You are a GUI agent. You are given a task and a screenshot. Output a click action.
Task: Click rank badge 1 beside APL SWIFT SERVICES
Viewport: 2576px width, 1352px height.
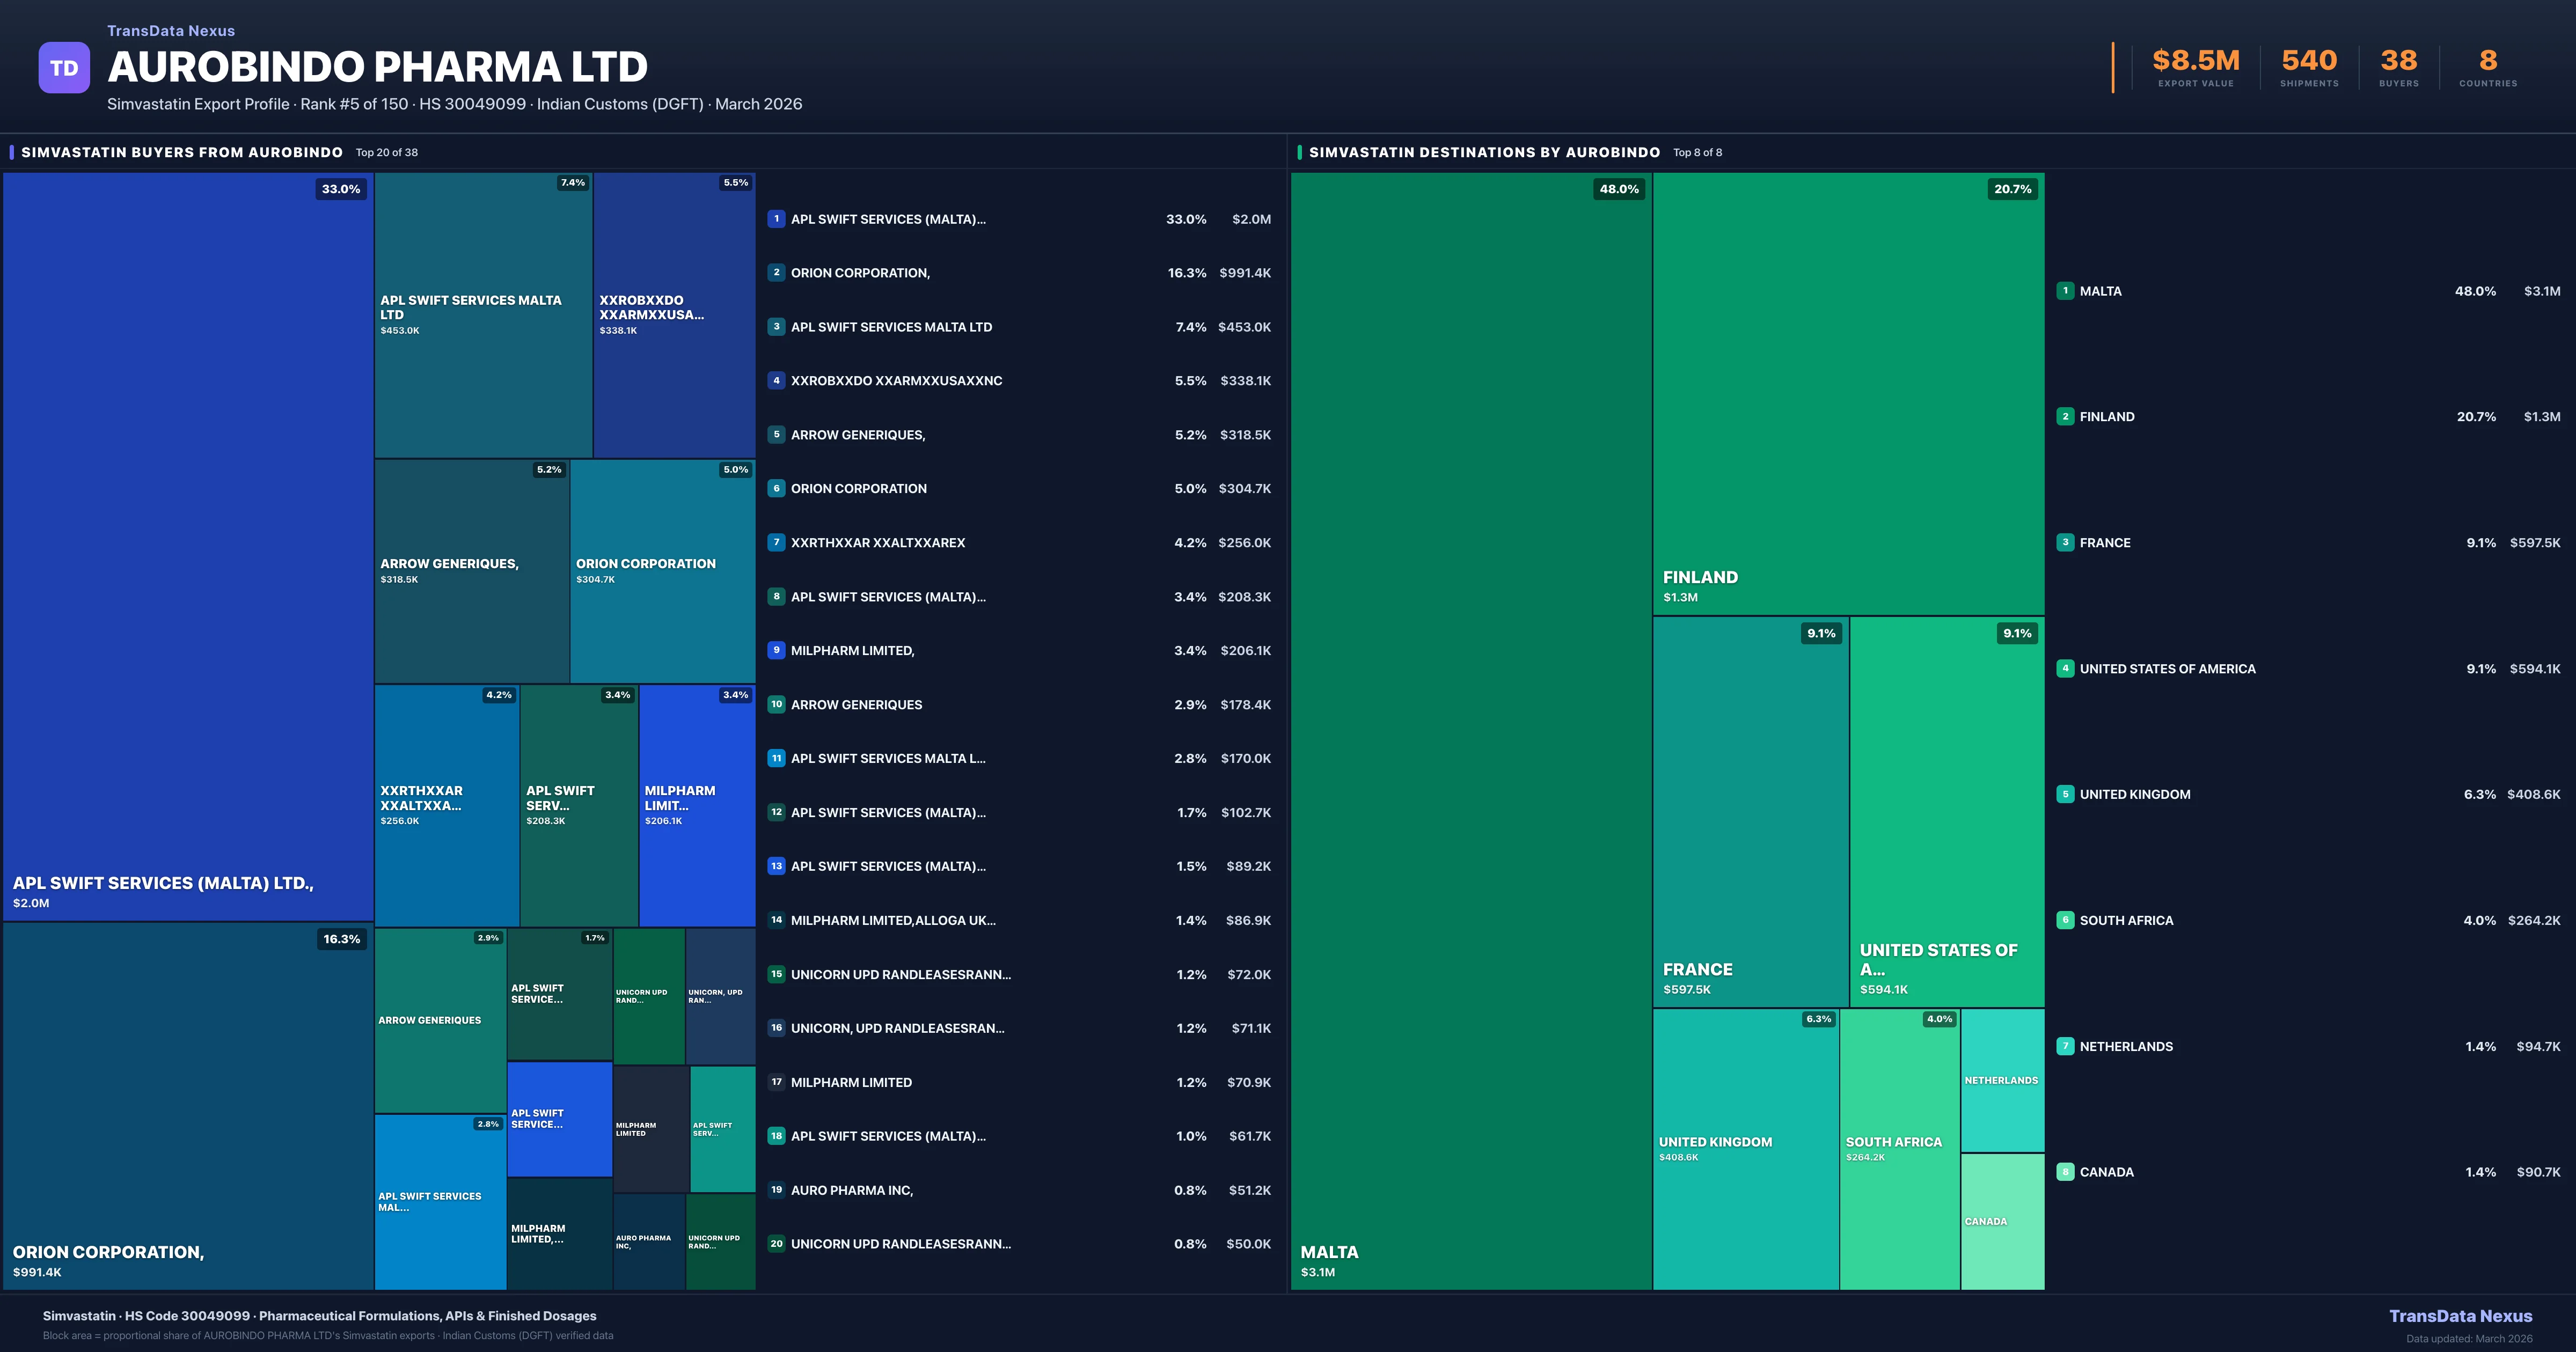point(776,219)
